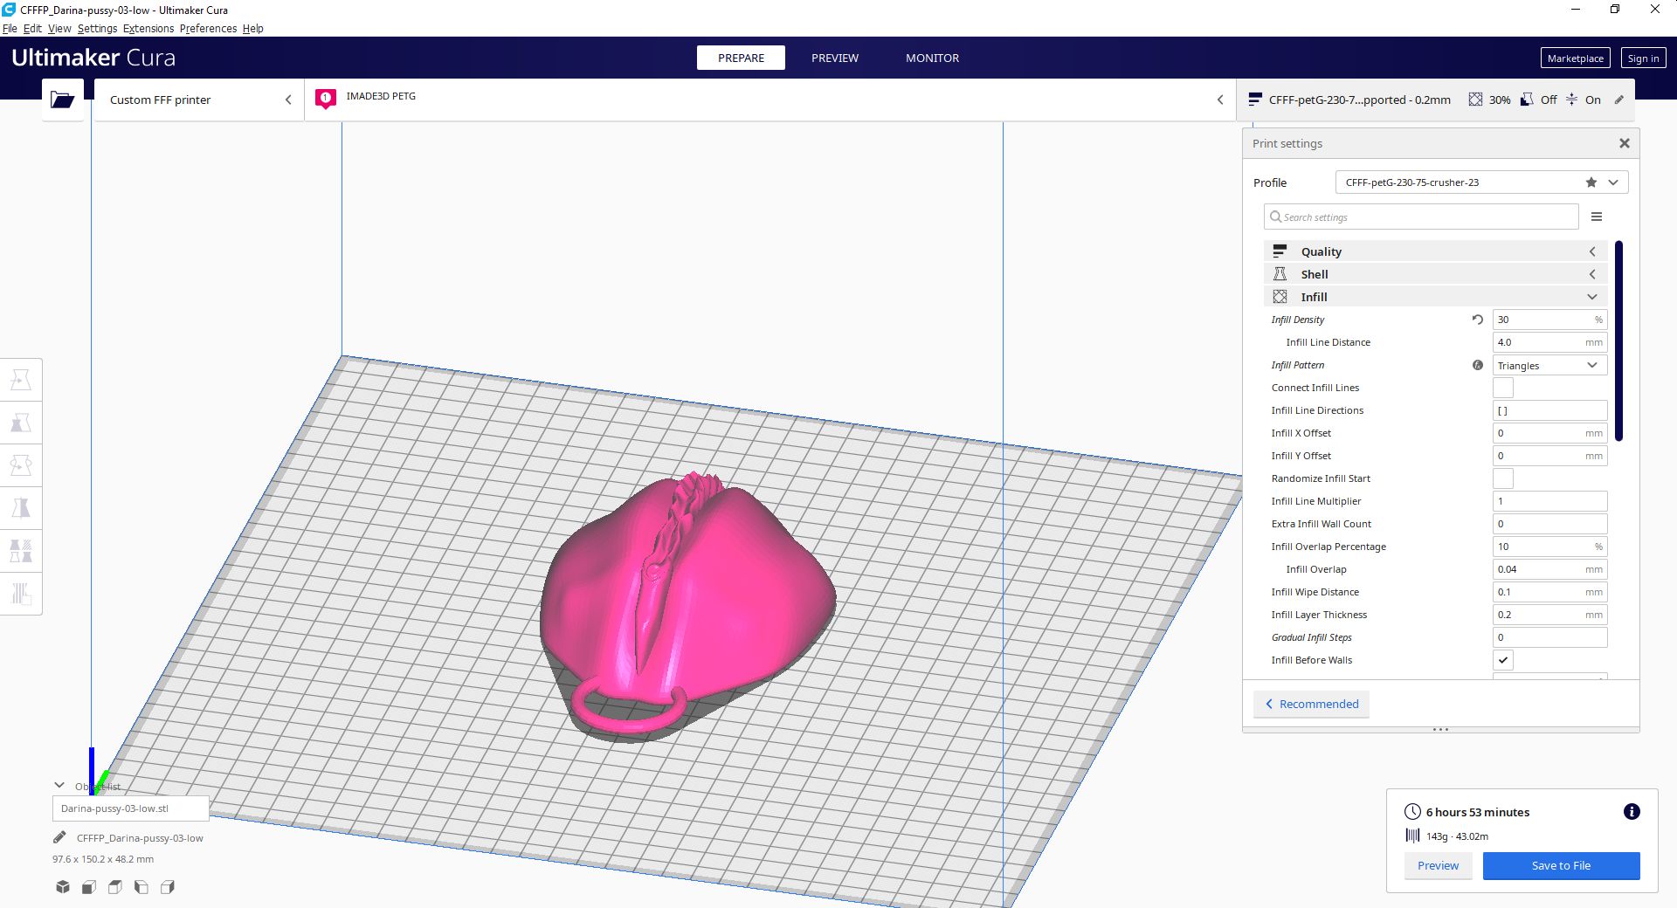Image resolution: width=1677 pixels, height=908 pixels.
Task: Switch to right side view cube icon
Action: (x=168, y=887)
